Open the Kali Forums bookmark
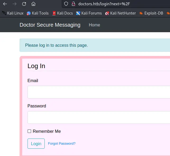 coord(89,13)
